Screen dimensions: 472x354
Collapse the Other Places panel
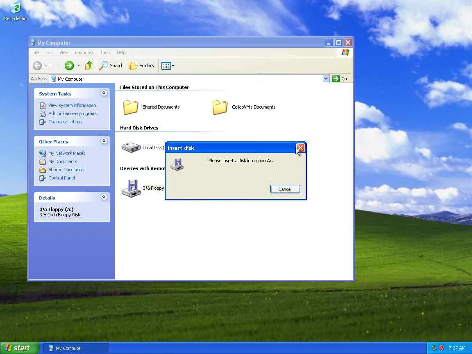tap(104, 141)
